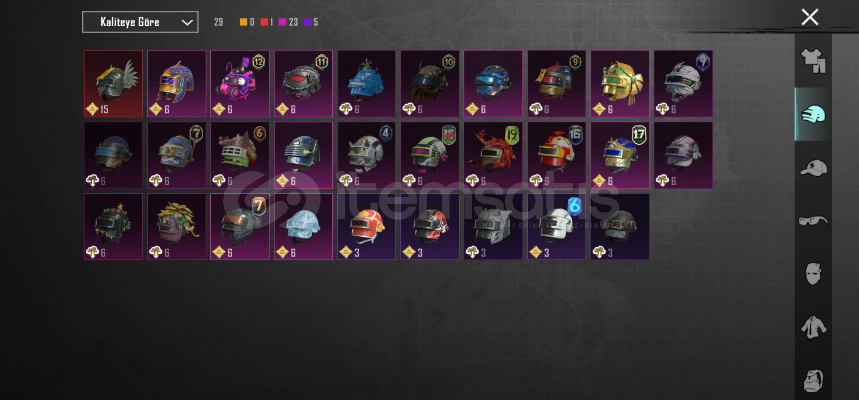Screen dimensions: 859x400
Task: Open the outfits category with the shirt icon
Action: tap(813, 61)
